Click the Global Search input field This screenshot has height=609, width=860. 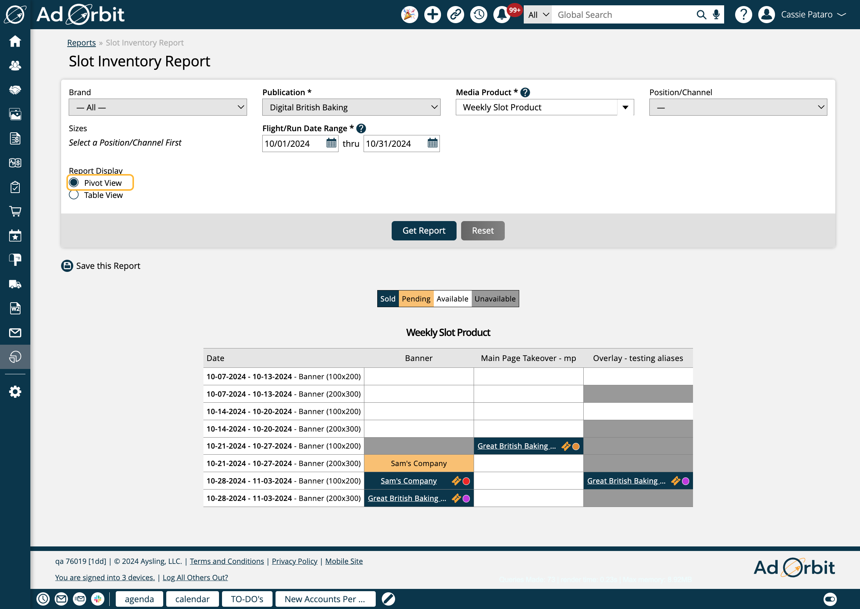[x=622, y=15]
